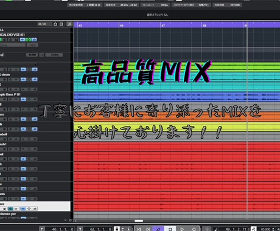Image resolution: width=280 pixels, height=231 pixels.
Task: Select the orchestra per track name
Action: [8, 214]
